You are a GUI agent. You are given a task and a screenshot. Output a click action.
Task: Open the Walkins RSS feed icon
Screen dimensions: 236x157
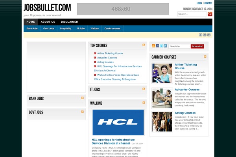pyautogui.click(x=144, y=102)
